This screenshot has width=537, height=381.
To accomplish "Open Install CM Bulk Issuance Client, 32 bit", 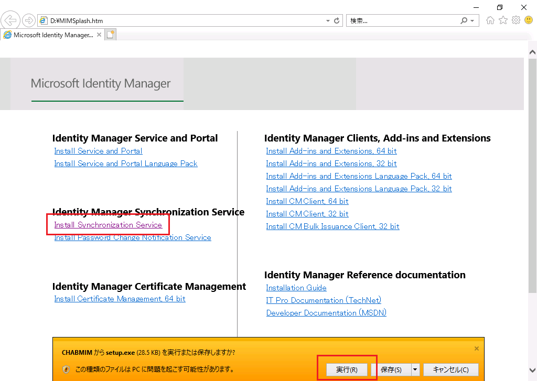I will pos(332,226).
